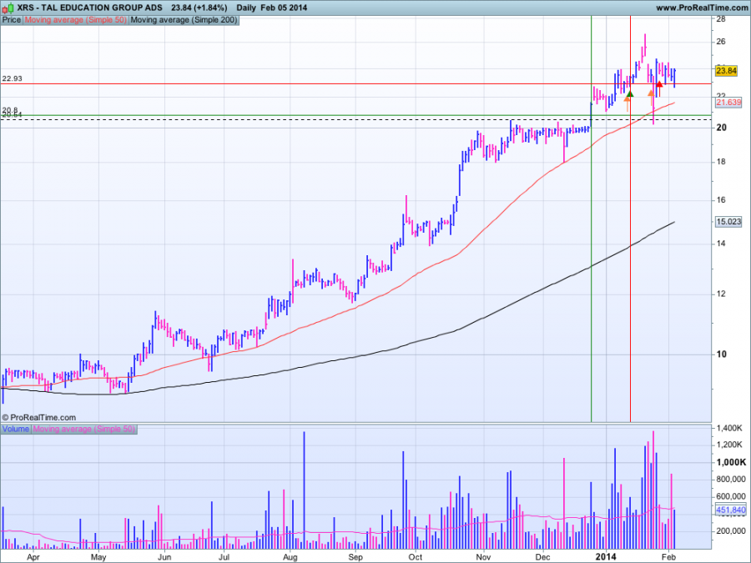This screenshot has height=563, width=751.
Task: Click the 22.93 horizontal line label
Action: tap(12, 78)
